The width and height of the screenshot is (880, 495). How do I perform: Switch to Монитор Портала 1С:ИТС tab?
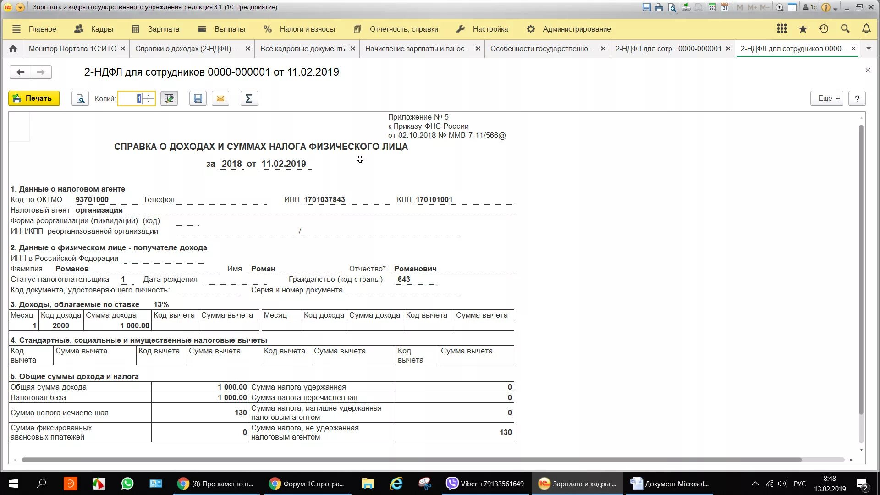pos(72,49)
